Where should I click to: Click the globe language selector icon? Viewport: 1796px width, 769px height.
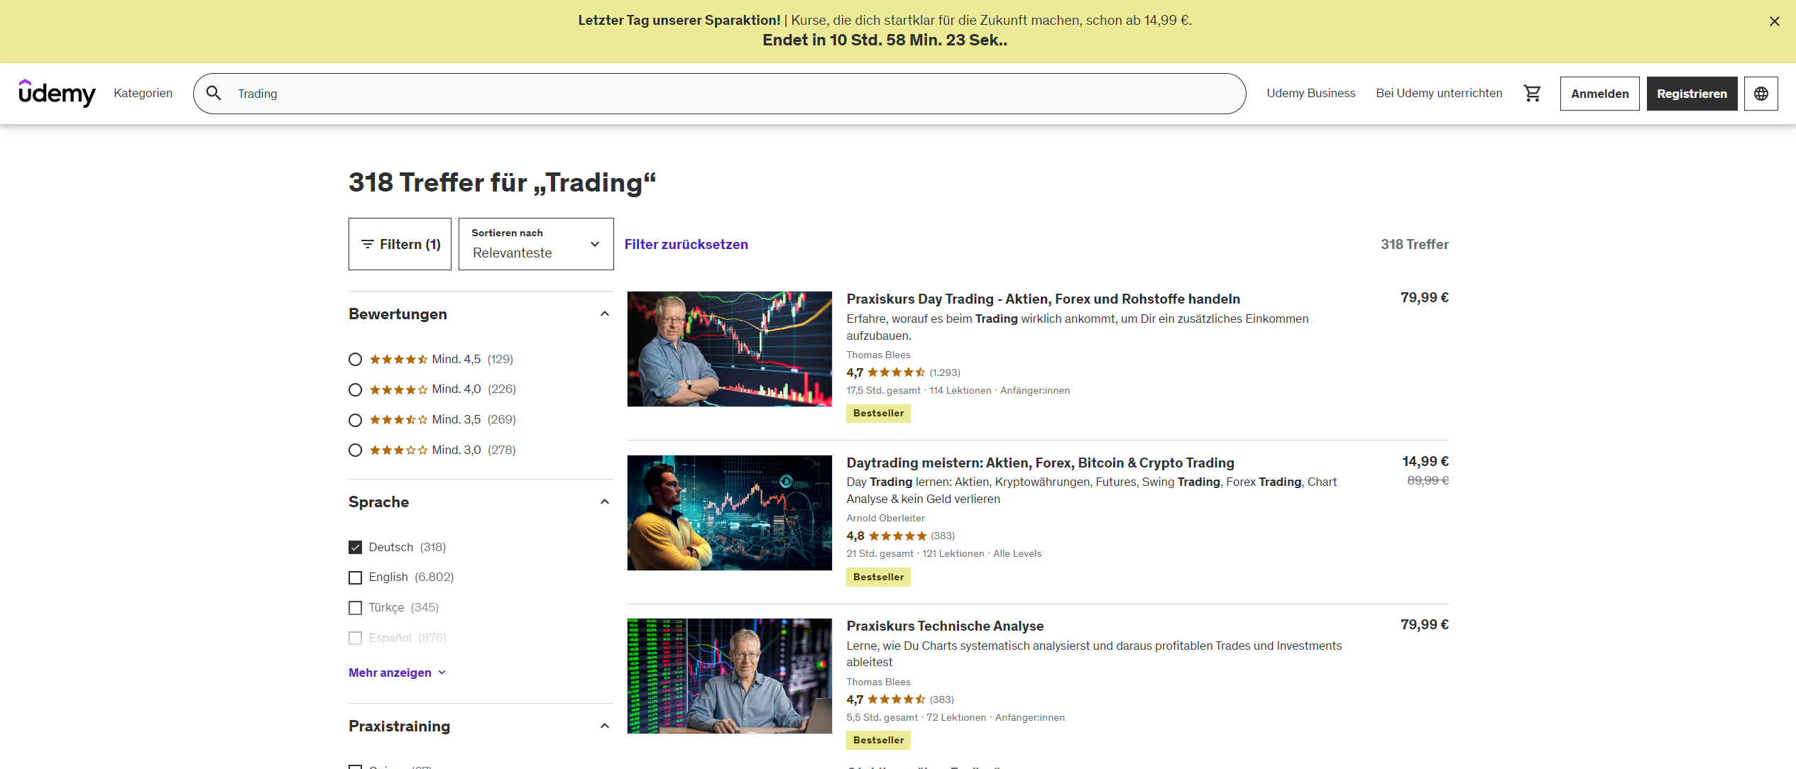pyautogui.click(x=1761, y=94)
